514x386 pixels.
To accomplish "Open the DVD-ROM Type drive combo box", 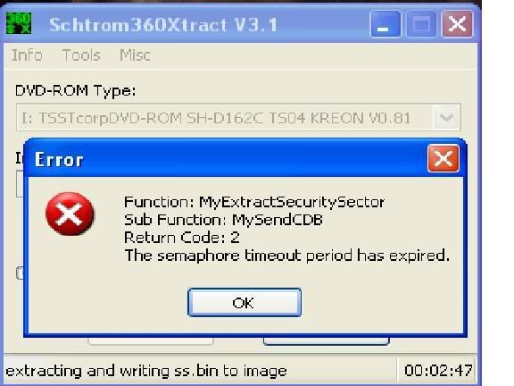I will point(238,118).
